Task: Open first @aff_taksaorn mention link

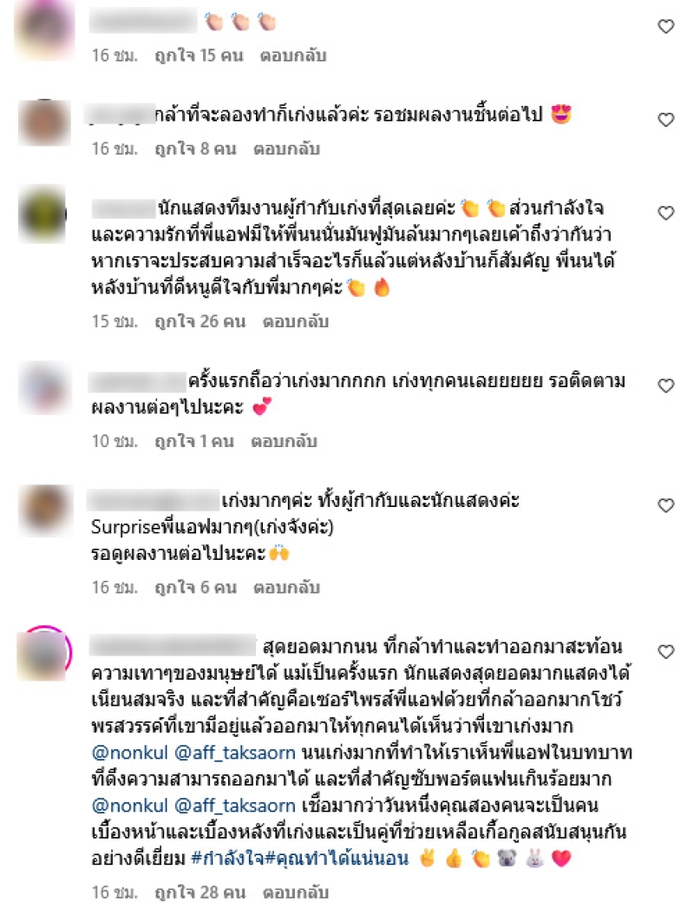Action: click(235, 753)
